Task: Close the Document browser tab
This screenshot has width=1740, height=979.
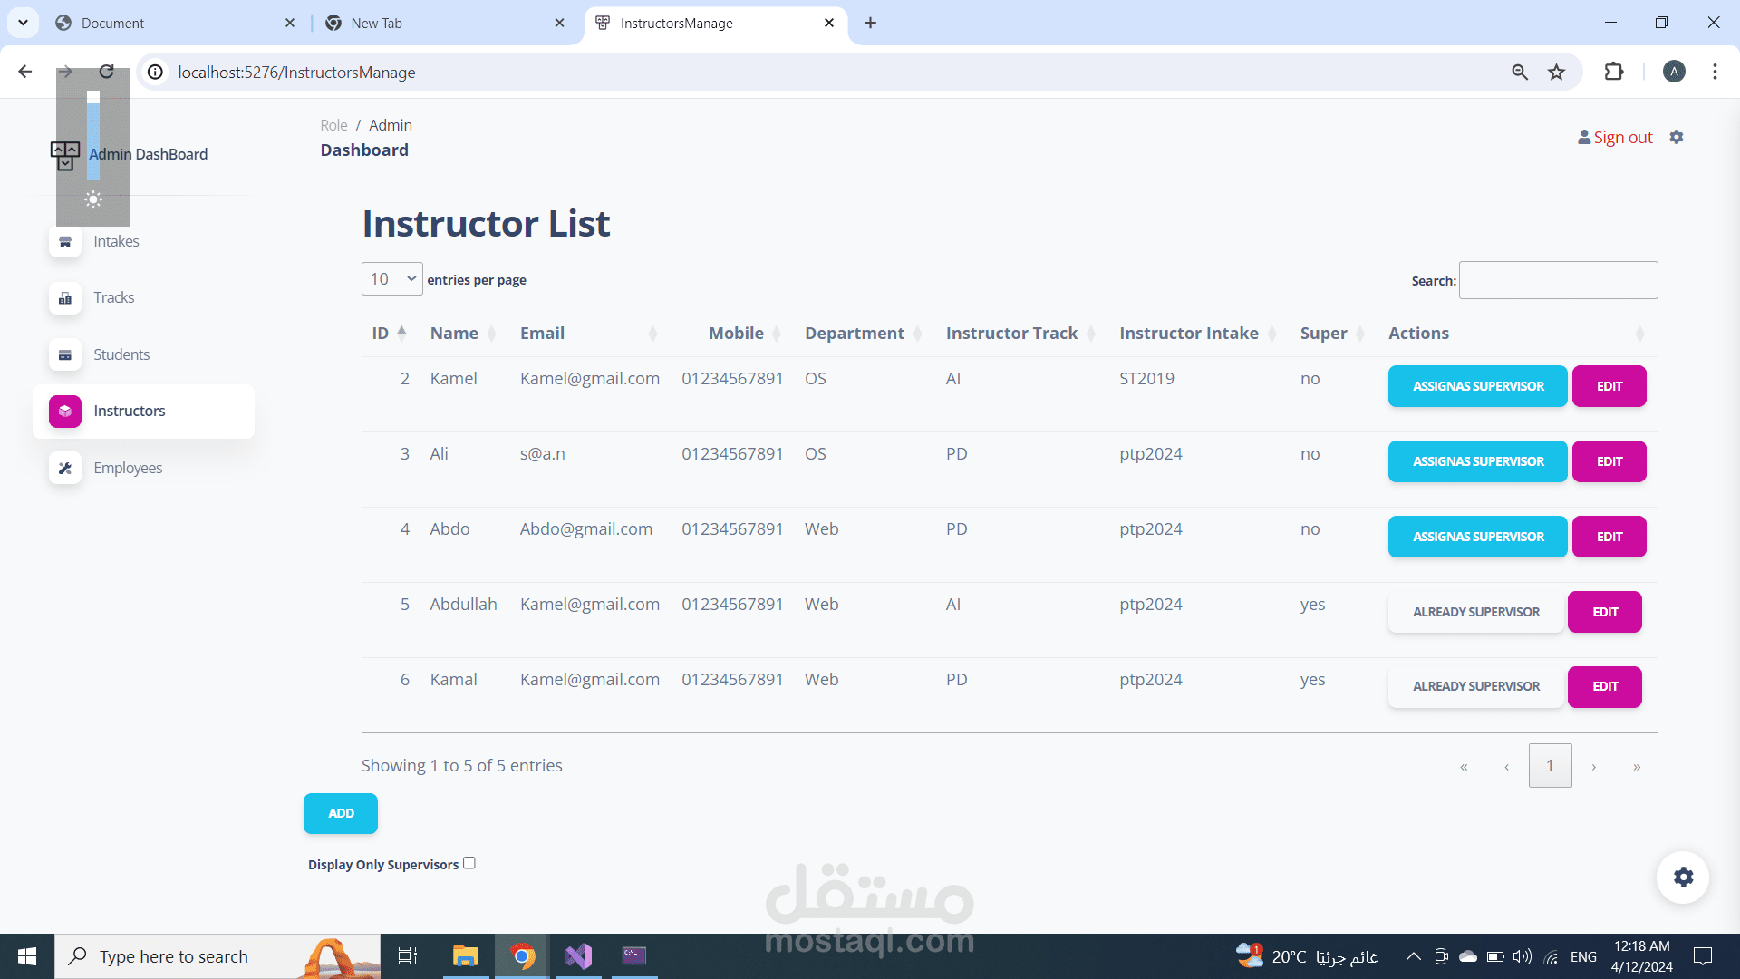Action: click(x=290, y=23)
